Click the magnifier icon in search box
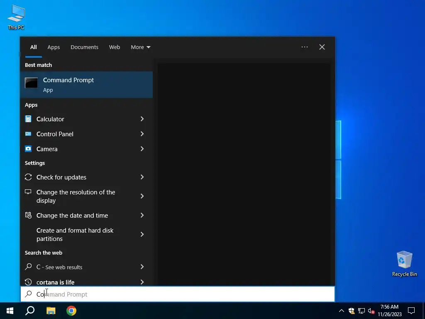The image size is (425, 319). [28, 294]
